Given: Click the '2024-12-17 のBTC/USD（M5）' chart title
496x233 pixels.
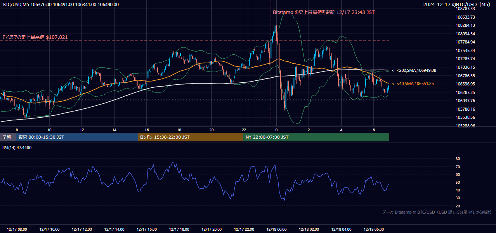Looking at the screenshot, I should [458, 5].
